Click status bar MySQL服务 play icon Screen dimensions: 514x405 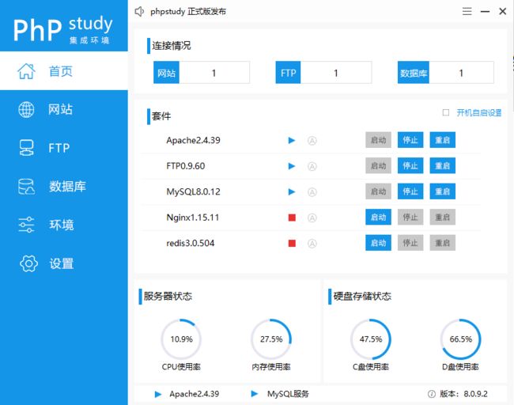pos(255,393)
